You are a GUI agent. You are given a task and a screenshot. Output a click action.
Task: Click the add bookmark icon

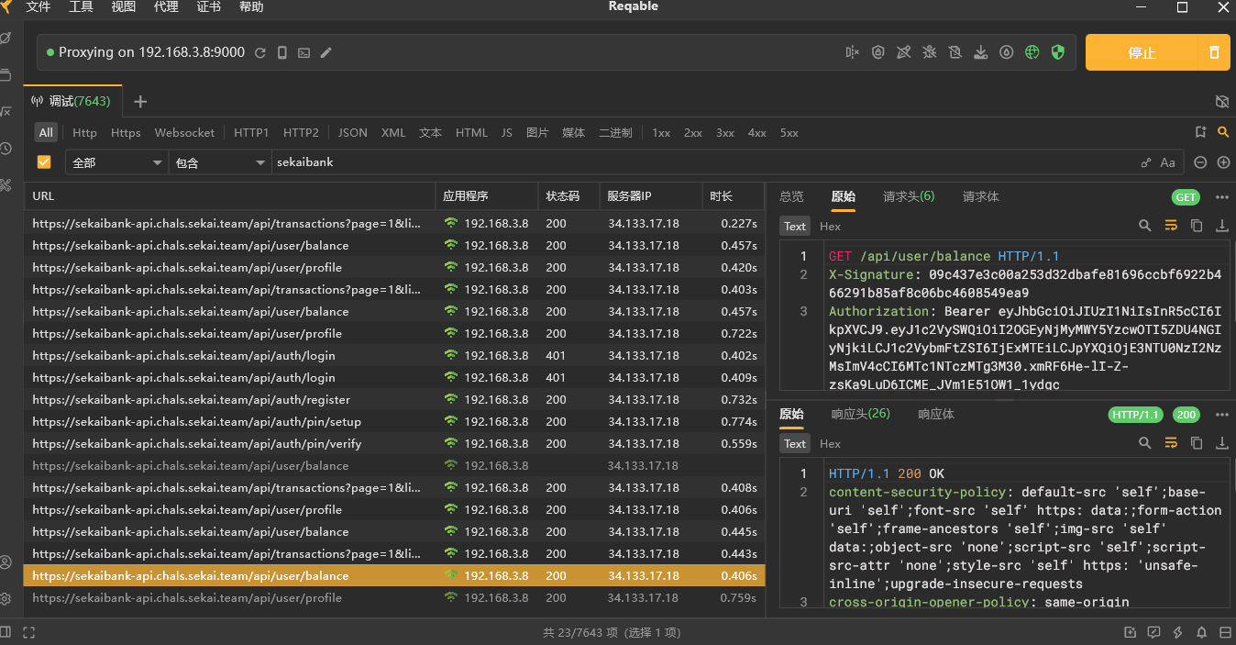point(1201,133)
